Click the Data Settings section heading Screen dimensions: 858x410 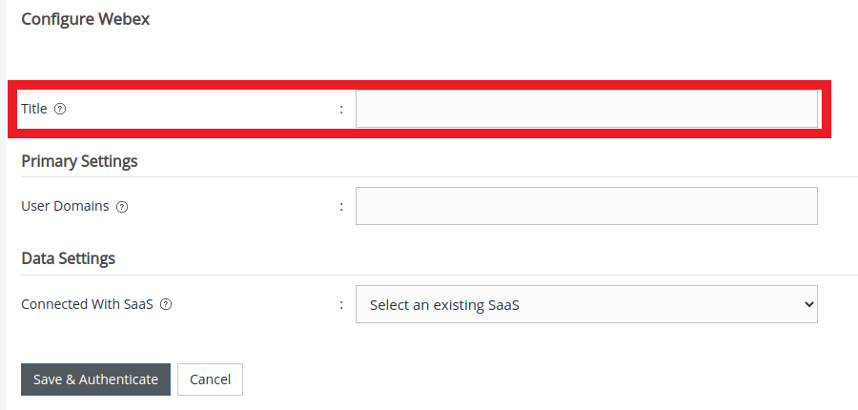[x=68, y=258]
